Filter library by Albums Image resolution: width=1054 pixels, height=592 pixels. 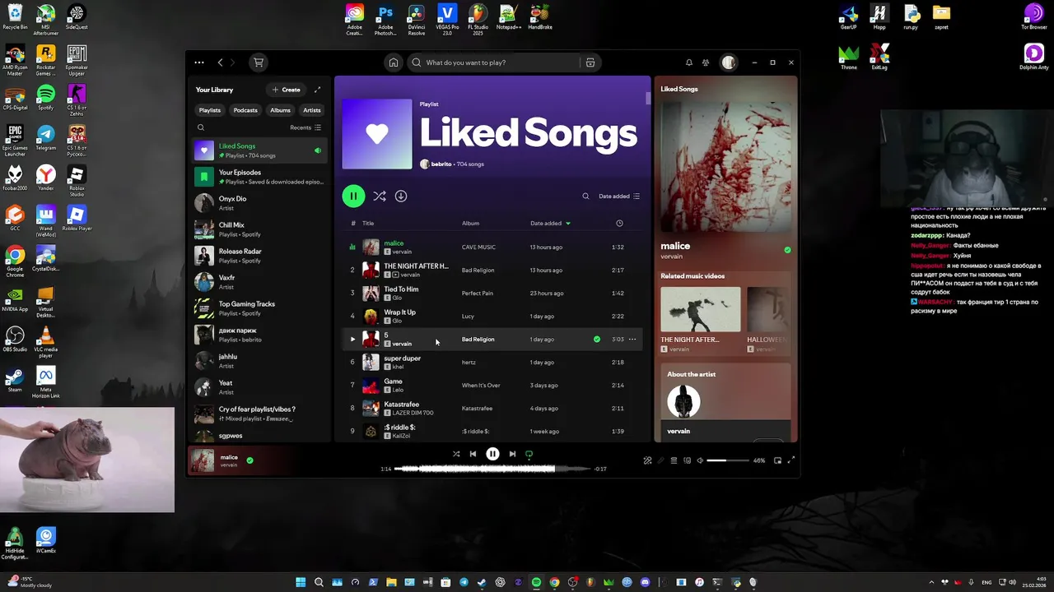281,110
